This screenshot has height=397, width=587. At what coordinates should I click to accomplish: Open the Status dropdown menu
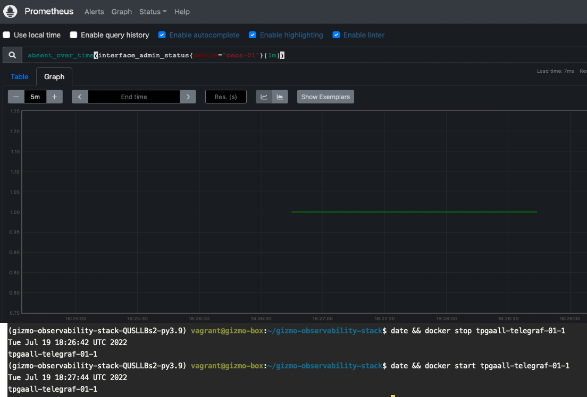[x=153, y=12]
